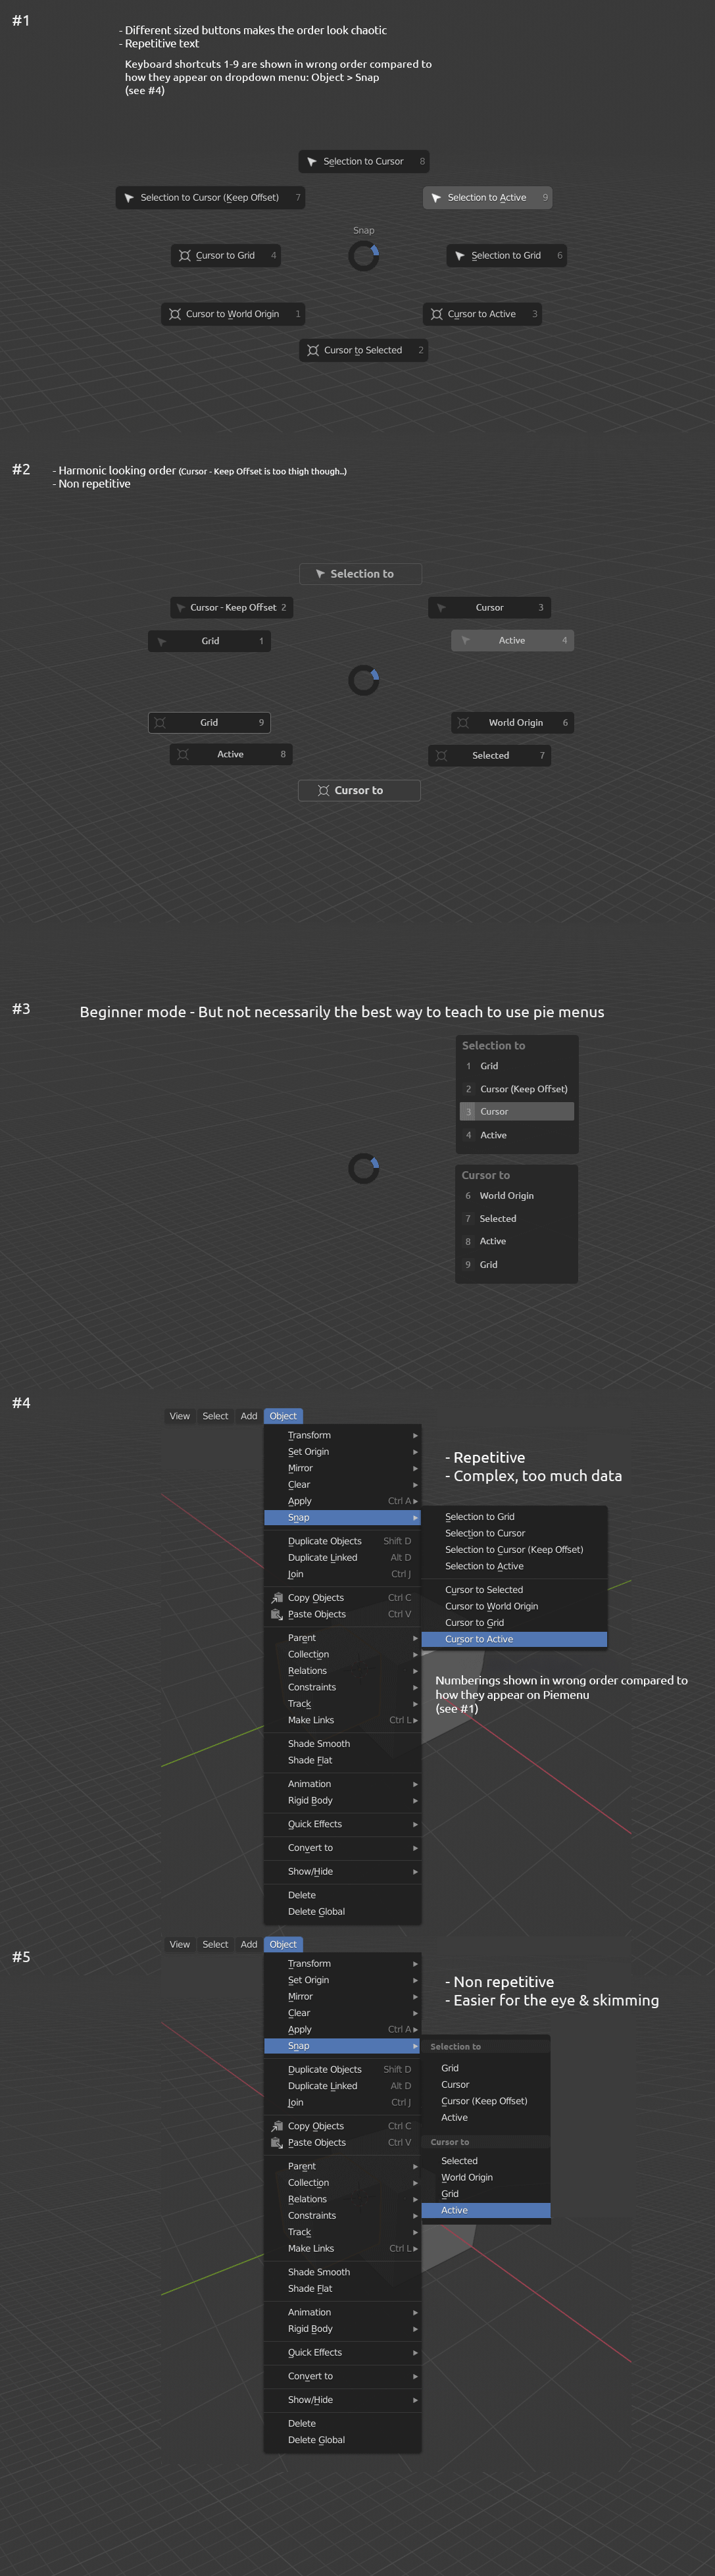Choose 'Selection to Grid' in #4 Snap submenu

coord(514,1517)
